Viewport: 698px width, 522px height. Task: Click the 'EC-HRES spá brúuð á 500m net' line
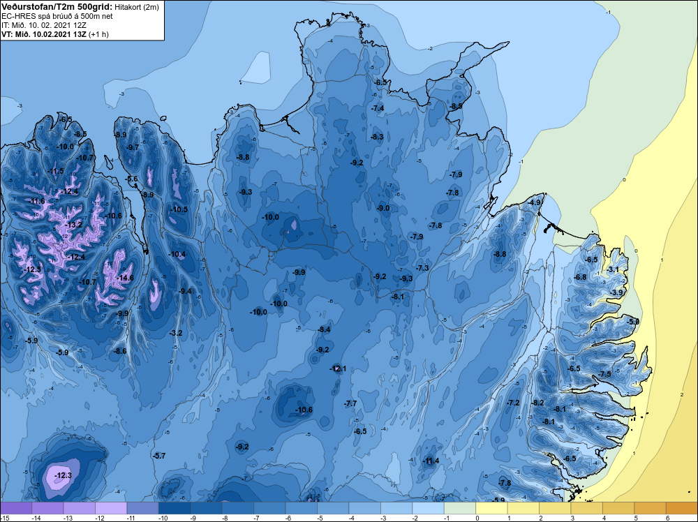[x=57, y=16]
